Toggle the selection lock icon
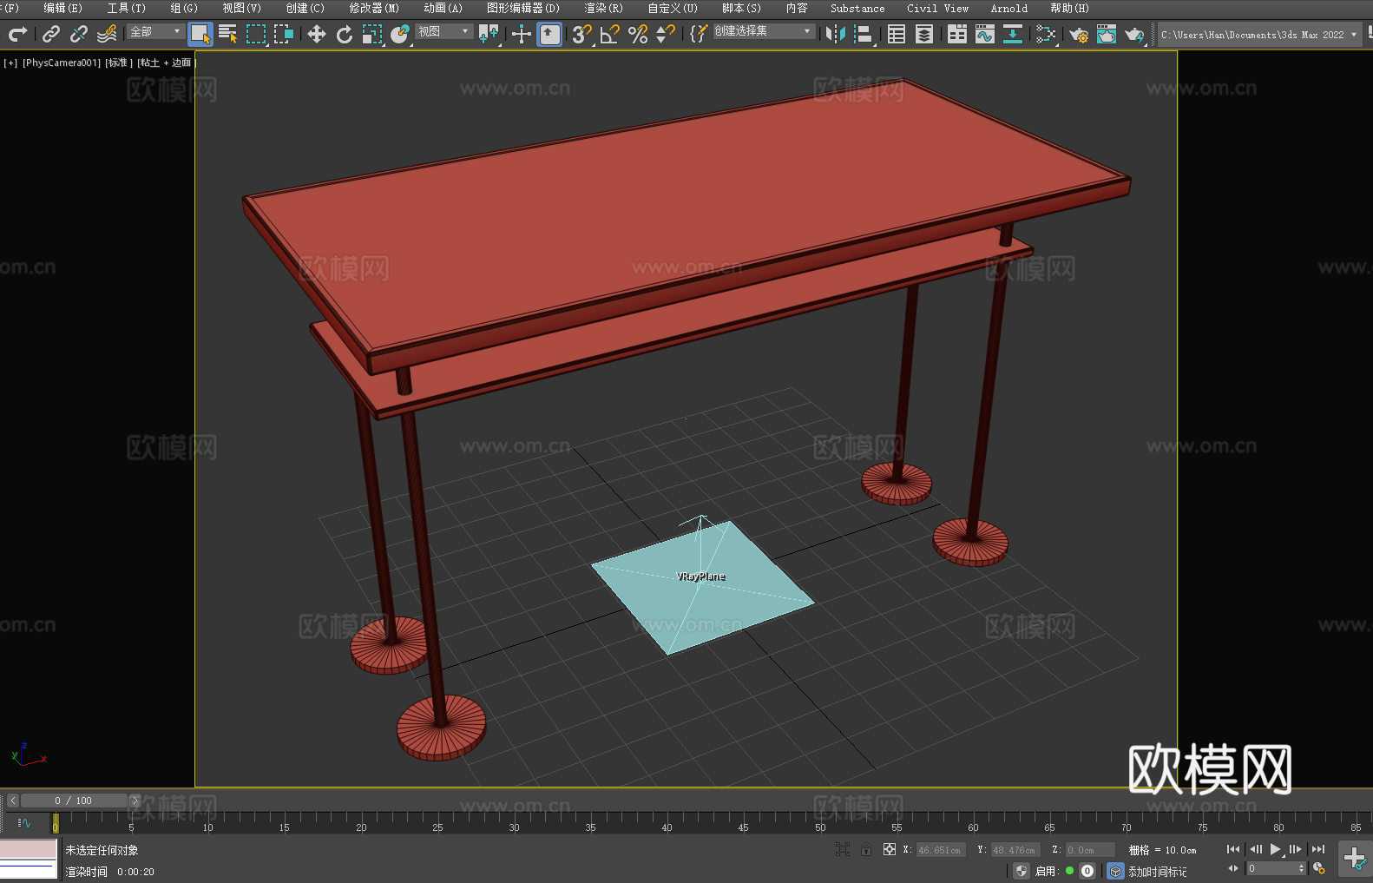 [x=865, y=849]
